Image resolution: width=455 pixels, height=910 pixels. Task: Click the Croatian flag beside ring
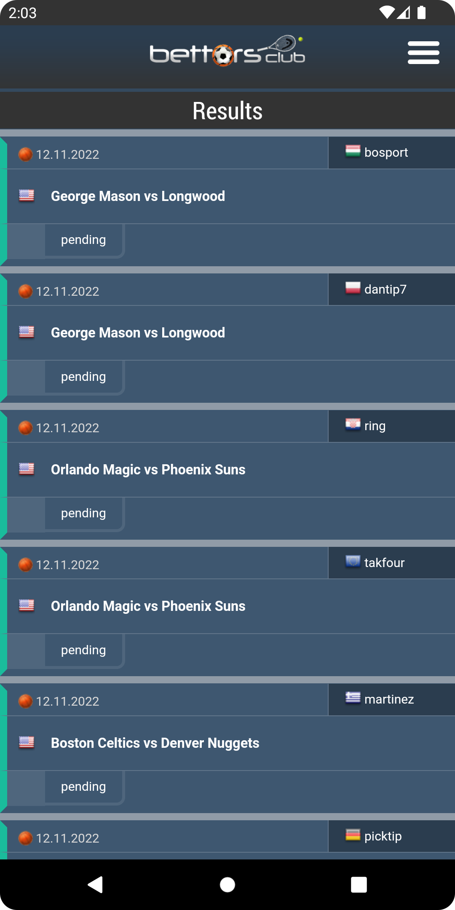point(353,425)
